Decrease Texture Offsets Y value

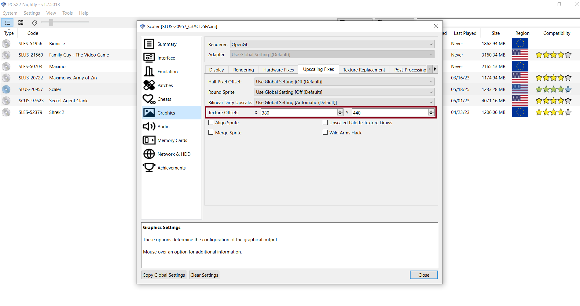coord(431,114)
